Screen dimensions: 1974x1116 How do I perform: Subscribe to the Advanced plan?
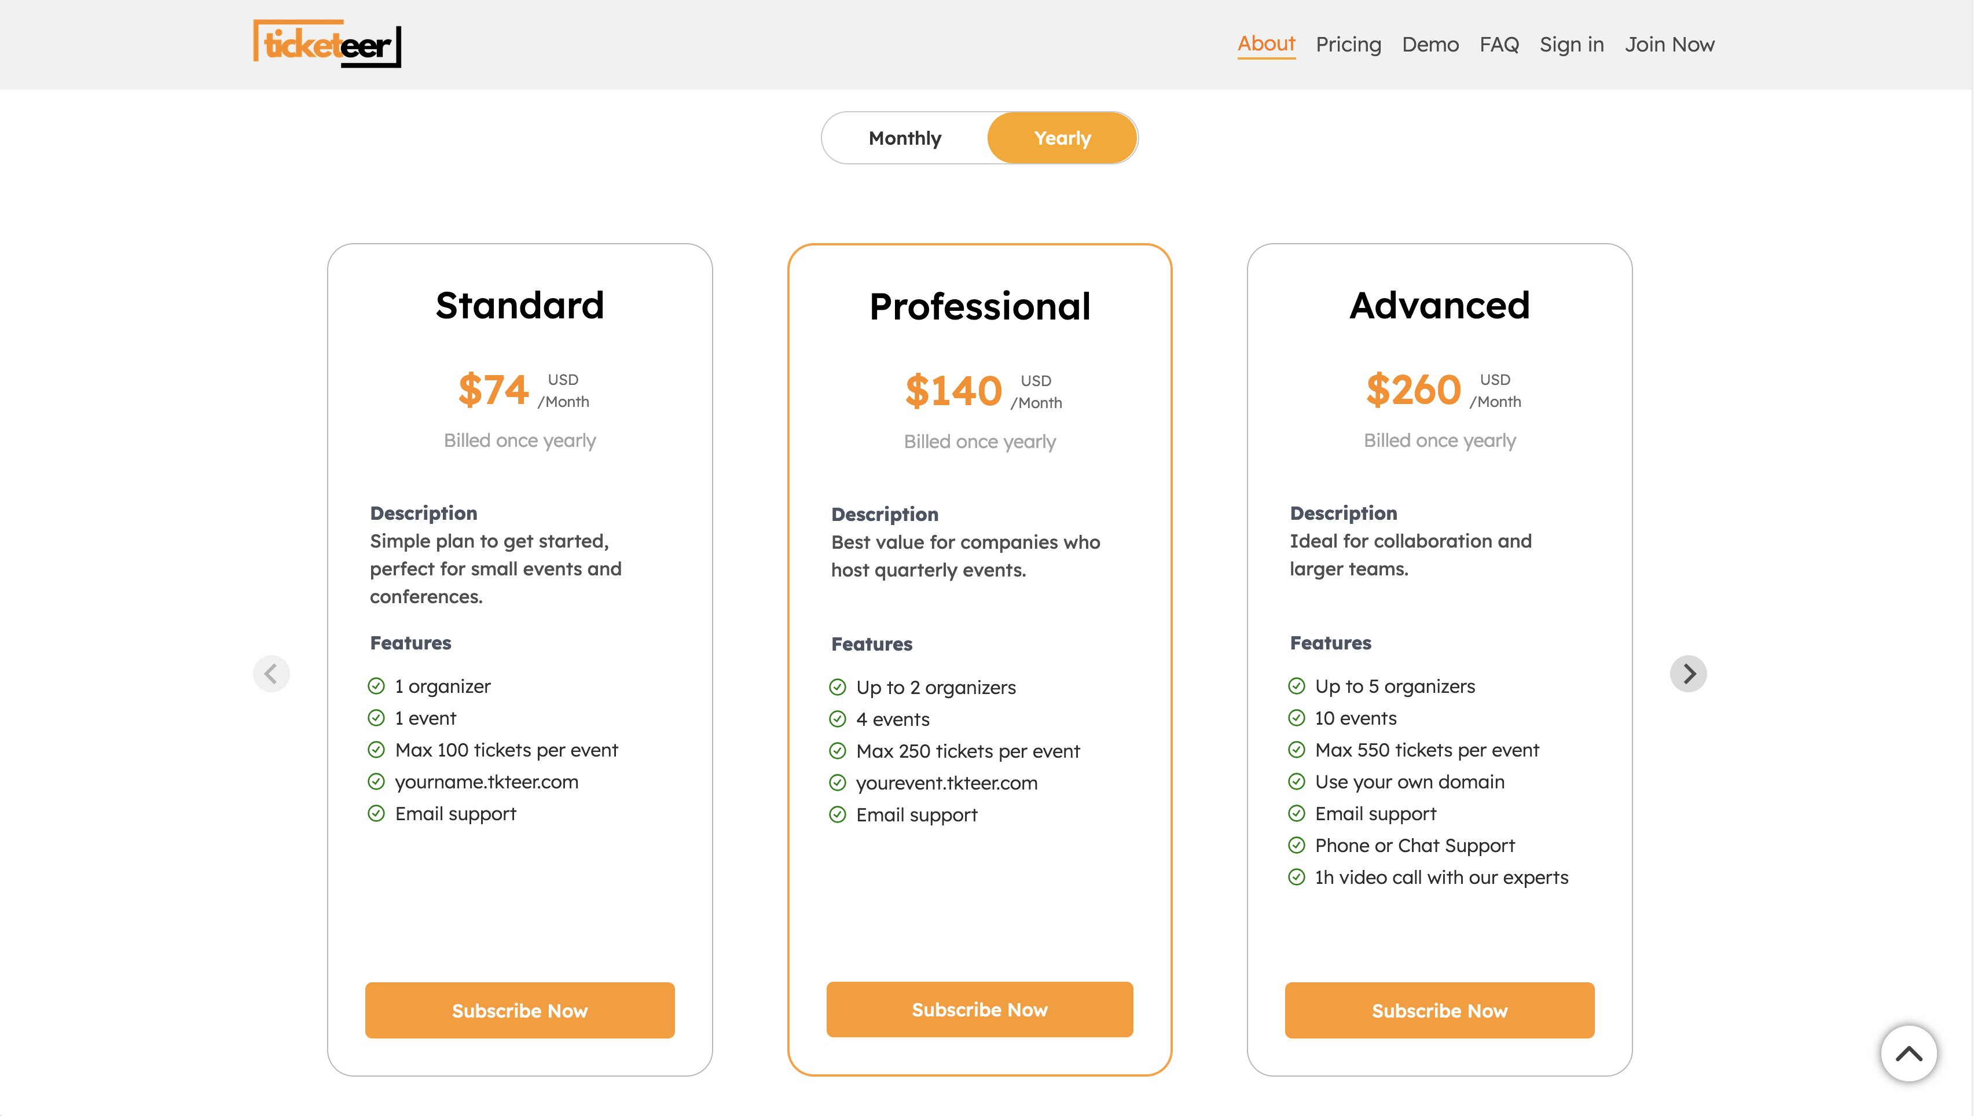[x=1439, y=1010]
